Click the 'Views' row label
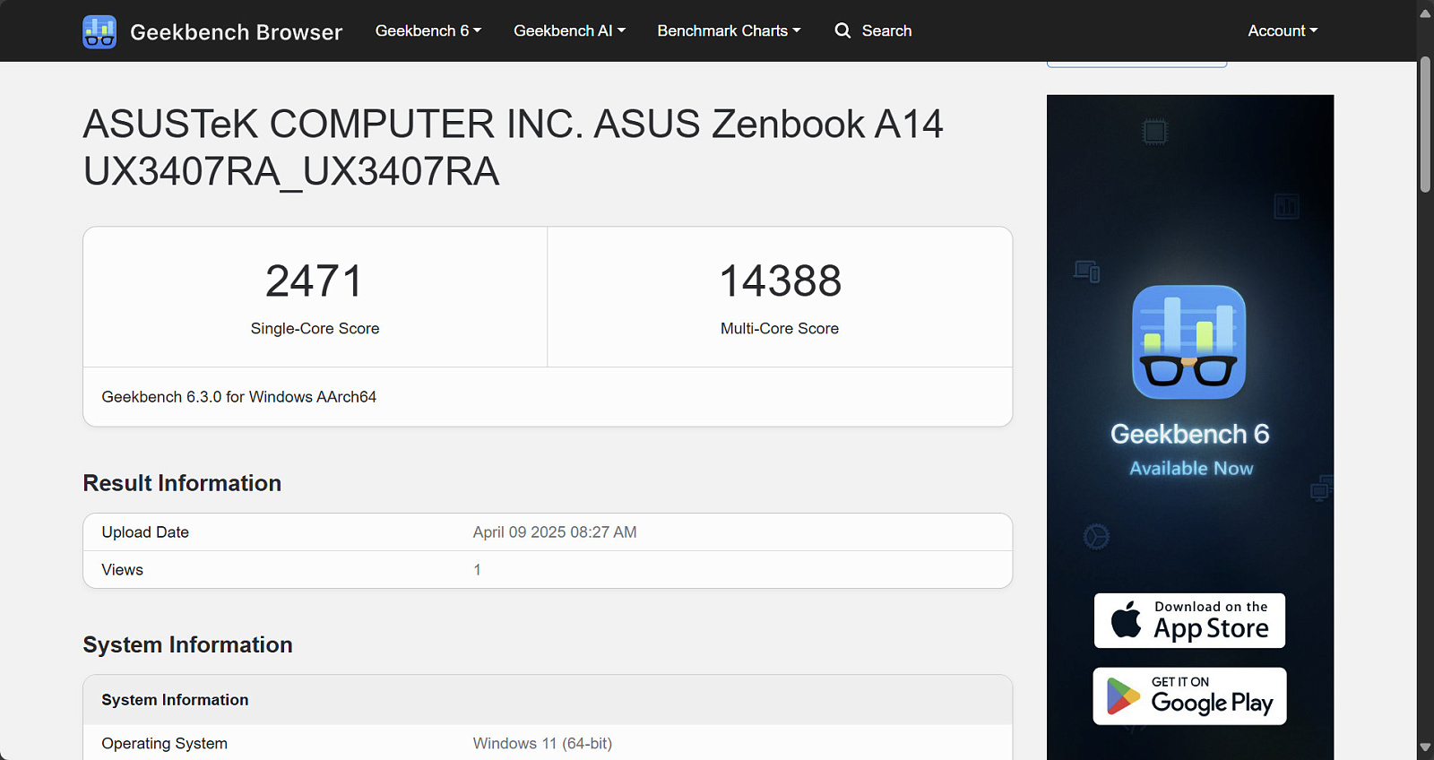 pos(122,570)
